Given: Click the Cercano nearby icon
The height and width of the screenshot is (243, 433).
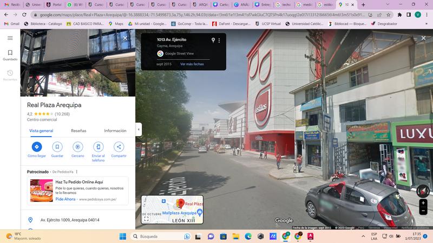Looking at the screenshot, I should 77,147.
